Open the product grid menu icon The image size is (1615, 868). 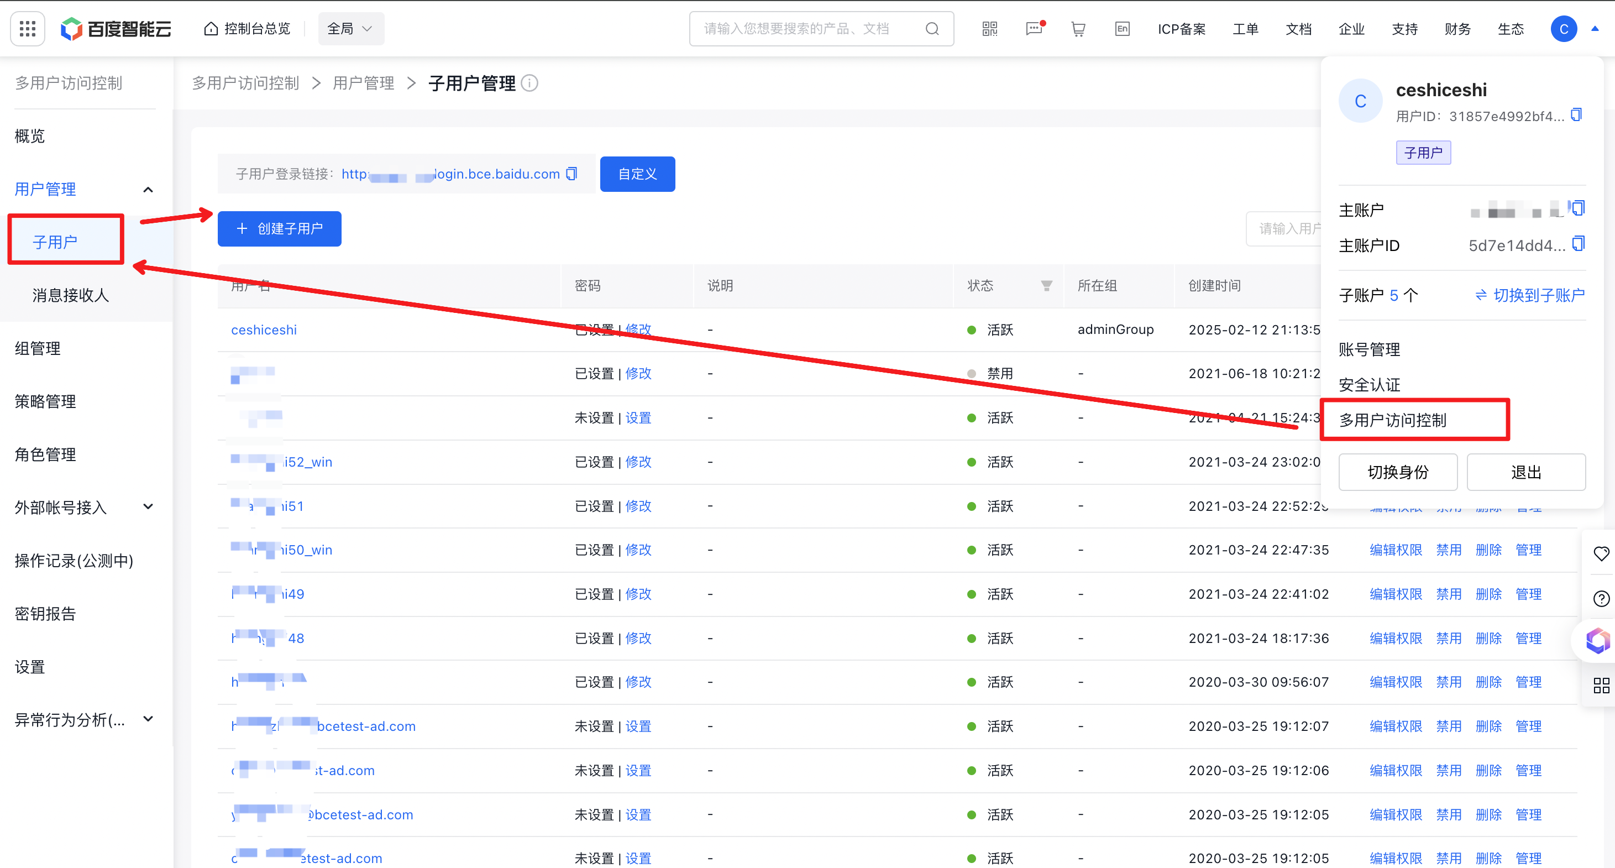(x=28, y=29)
